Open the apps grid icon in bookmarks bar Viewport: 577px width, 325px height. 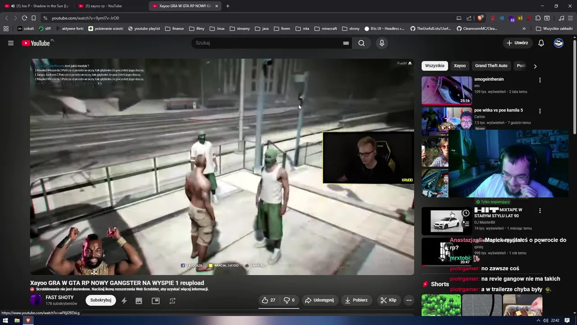(6, 28)
